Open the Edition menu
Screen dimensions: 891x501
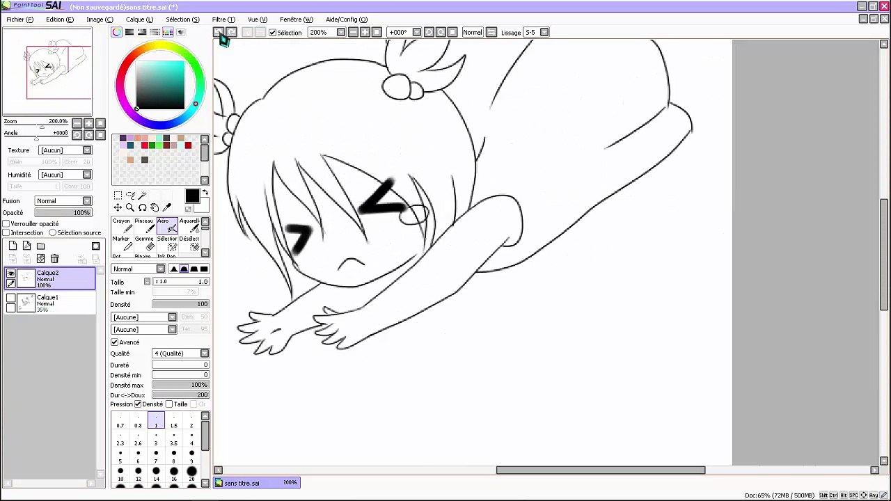(x=60, y=19)
